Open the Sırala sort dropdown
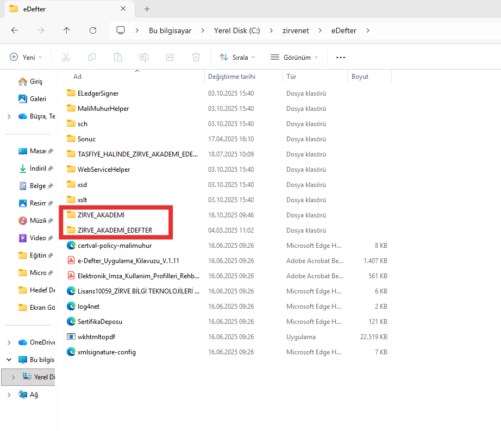 click(x=237, y=57)
